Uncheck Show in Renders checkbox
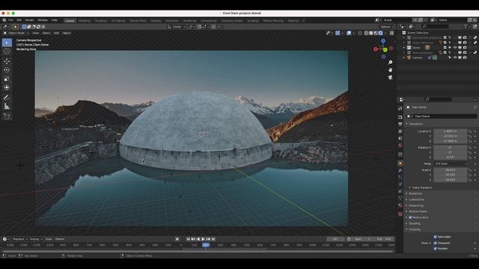The height and width of the screenshot is (269, 479). (436, 249)
